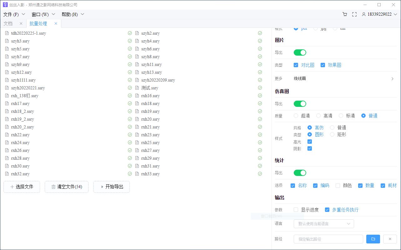The height and width of the screenshot is (250, 401).
Task: Click the document icon next to 测试.ssry
Action: click(x=137, y=88)
